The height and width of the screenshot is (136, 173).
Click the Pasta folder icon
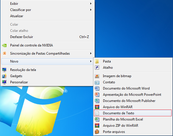point(97,61)
